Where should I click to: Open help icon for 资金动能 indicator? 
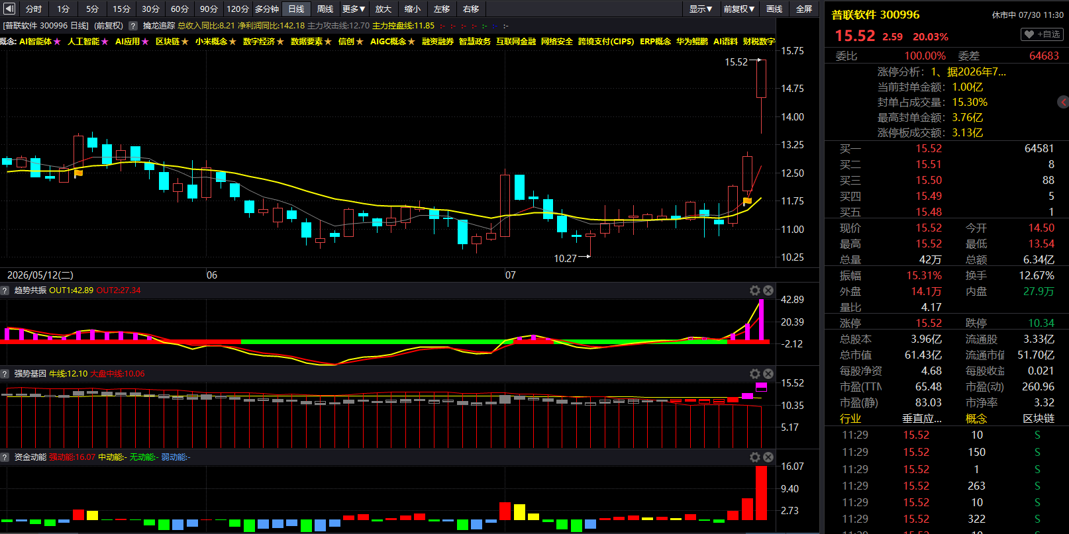[x=5, y=457]
